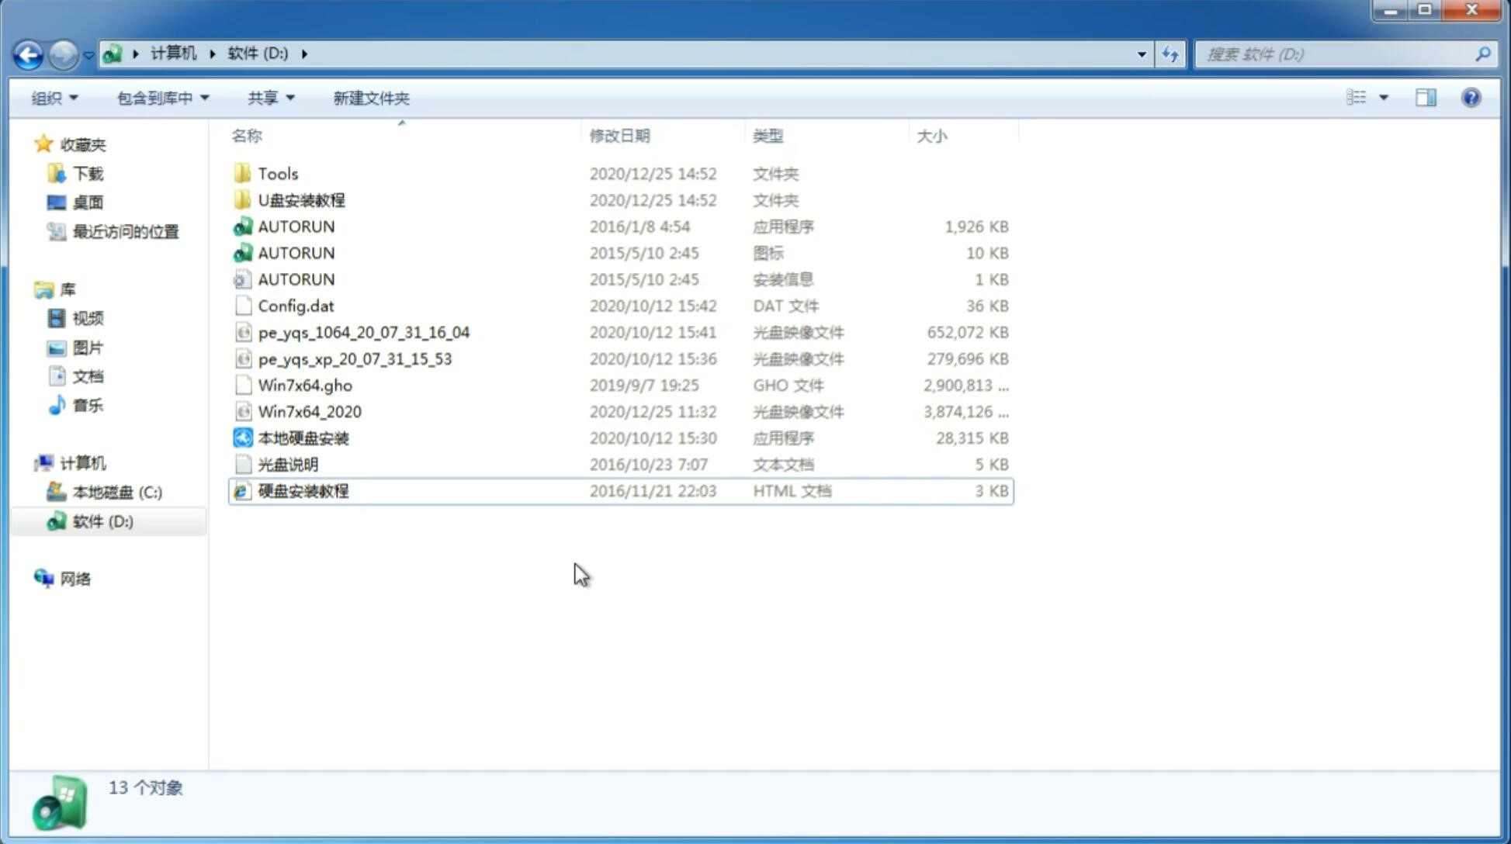Navigate back using back arrow button
1511x844 pixels.
28,53
